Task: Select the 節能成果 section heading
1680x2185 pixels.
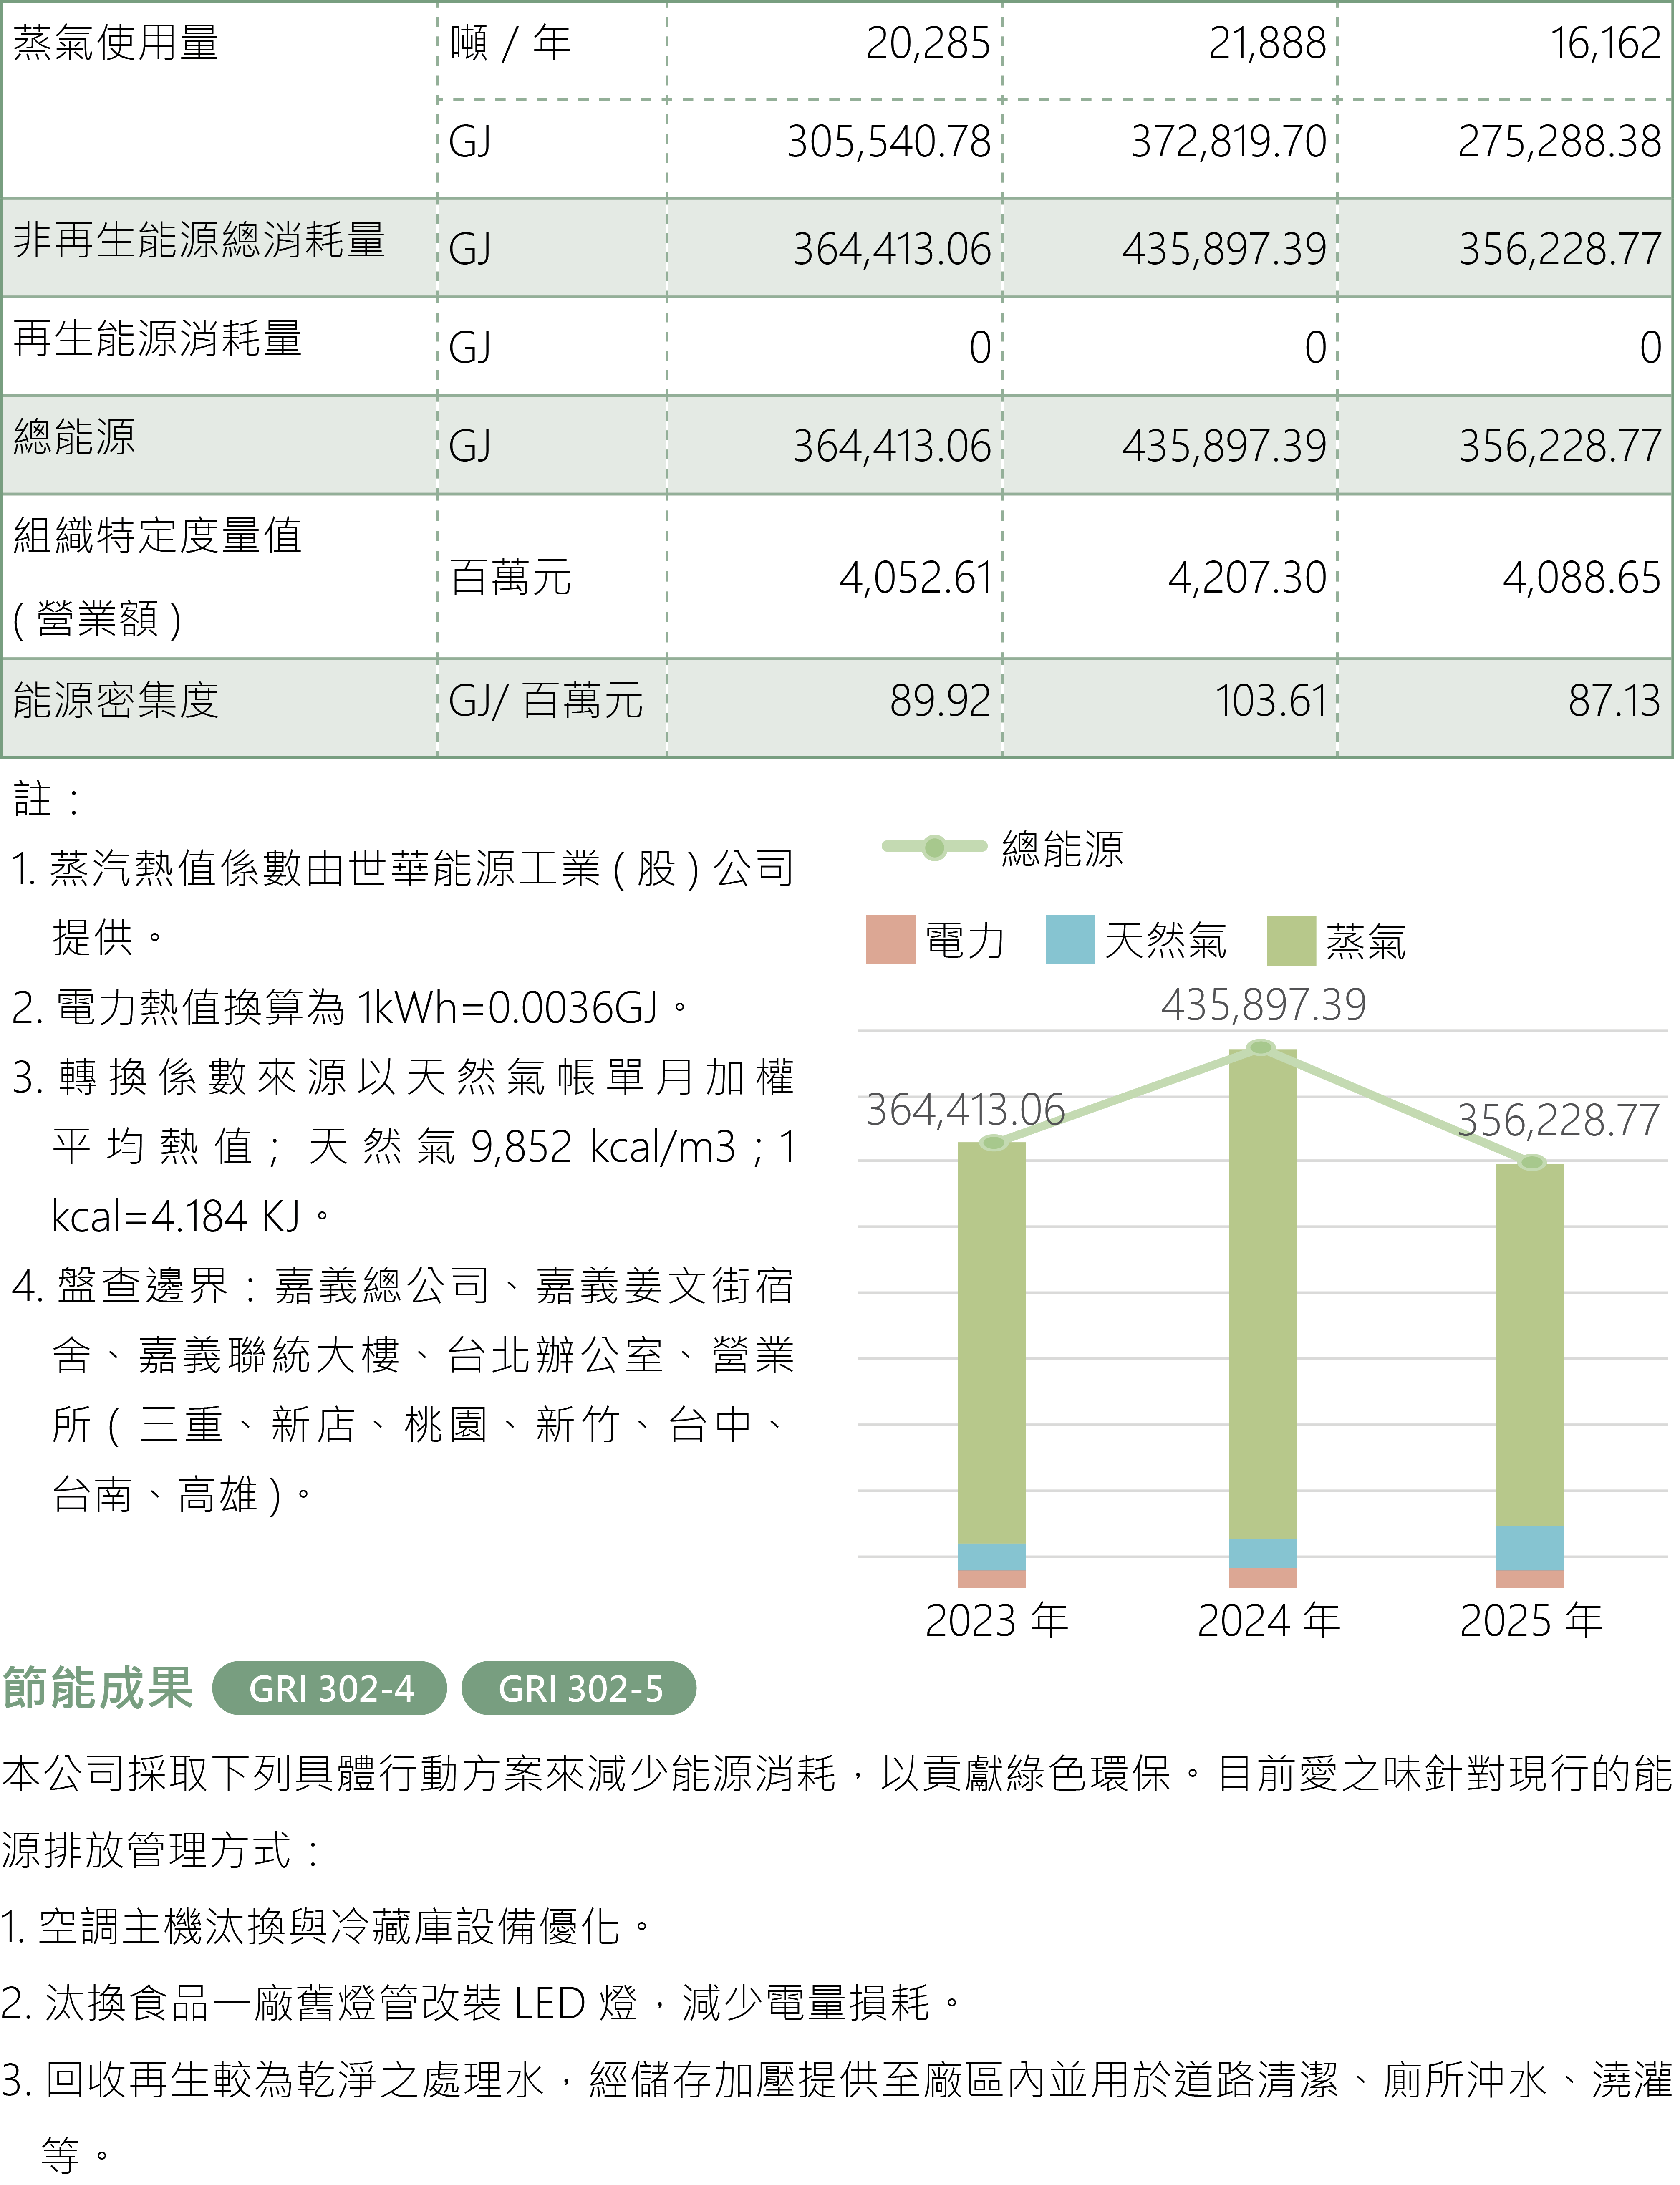Action: tap(98, 1688)
